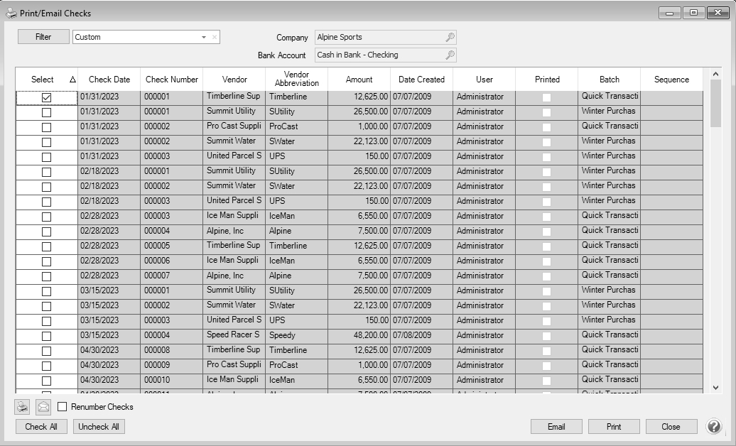The height and width of the screenshot is (446, 736).
Task: Open the help question mark icon
Action: [x=714, y=426]
